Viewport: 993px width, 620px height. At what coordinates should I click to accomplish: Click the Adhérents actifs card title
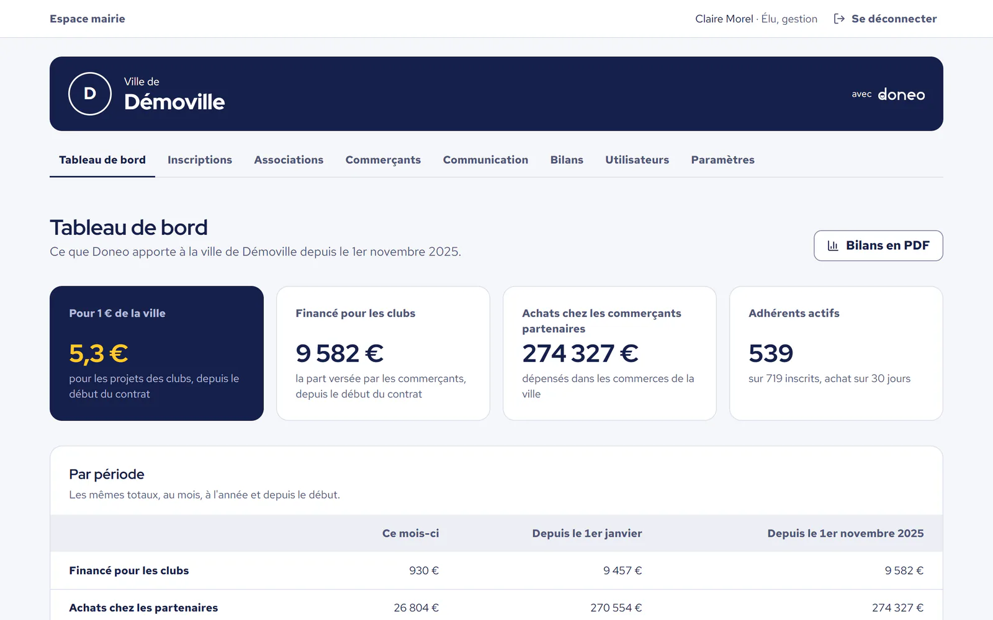pyautogui.click(x=794, y=313)
